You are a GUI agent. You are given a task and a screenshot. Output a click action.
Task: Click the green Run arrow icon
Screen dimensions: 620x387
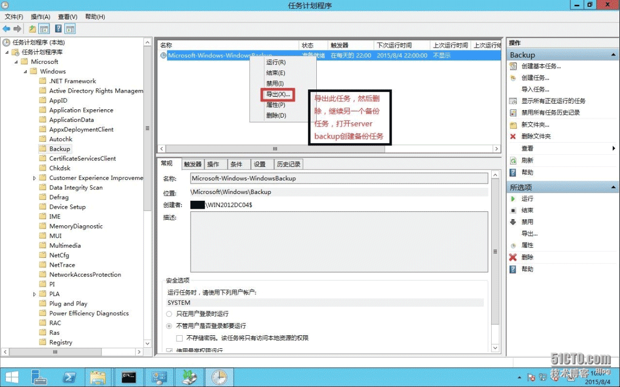[513, 199]
